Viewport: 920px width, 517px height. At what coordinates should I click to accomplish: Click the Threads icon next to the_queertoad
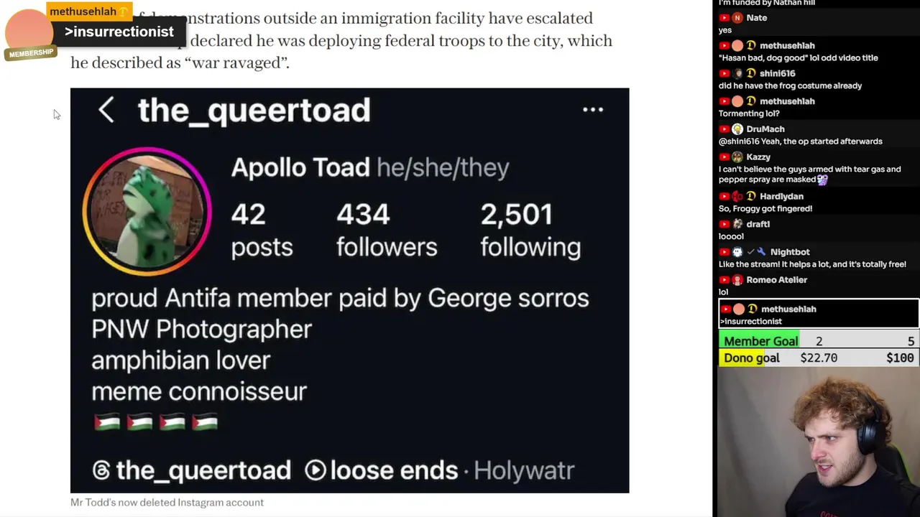tap(101, 470)
